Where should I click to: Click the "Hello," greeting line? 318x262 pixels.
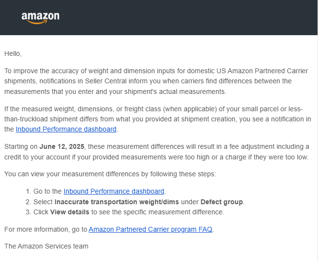point(13,53)
